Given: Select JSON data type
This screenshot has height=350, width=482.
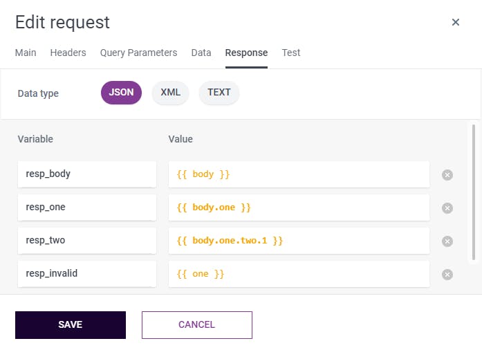Looking at the screenshot, I should pos(121,93).
